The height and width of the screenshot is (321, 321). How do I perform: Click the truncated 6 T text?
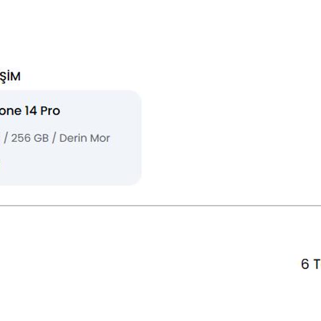(x=311, y=264)
